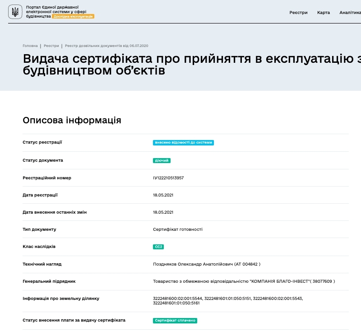The height and width of the screenshot is (332, 361).
Task: Click the Дата реєстрації value 18.05.2021
Action: (163, 195)
